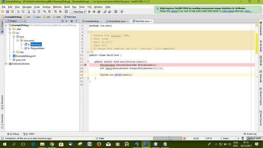Expand the External Libraries node

click(x=6, y=64)
